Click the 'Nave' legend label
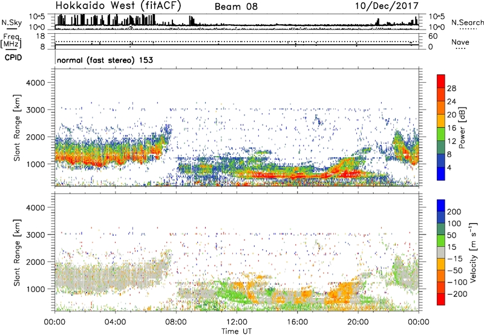 pos(460,42)
